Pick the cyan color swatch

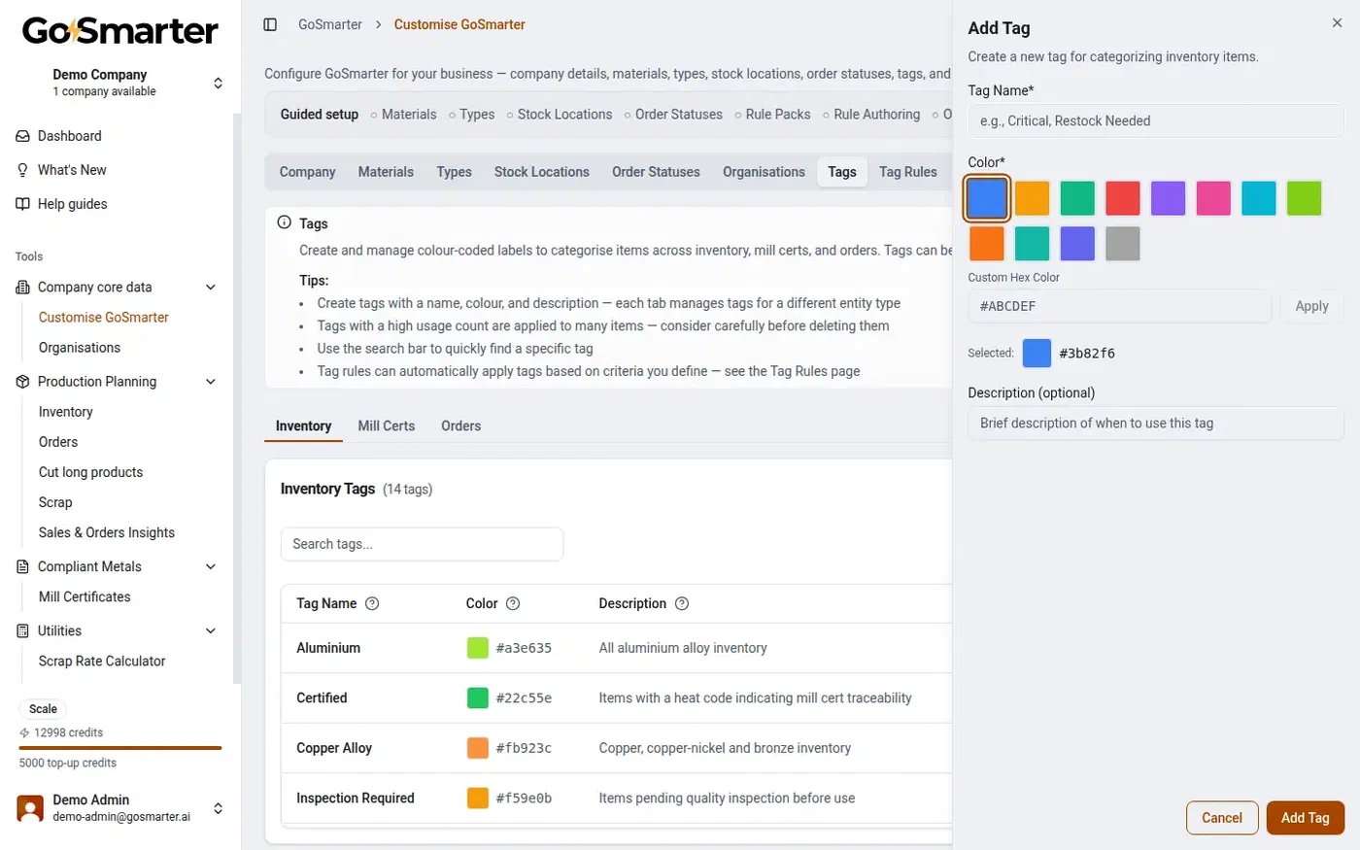[1259, 198]
